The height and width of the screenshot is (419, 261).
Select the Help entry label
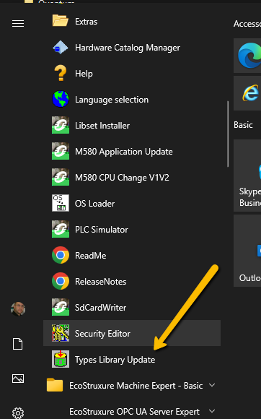[x=84, y=74]
